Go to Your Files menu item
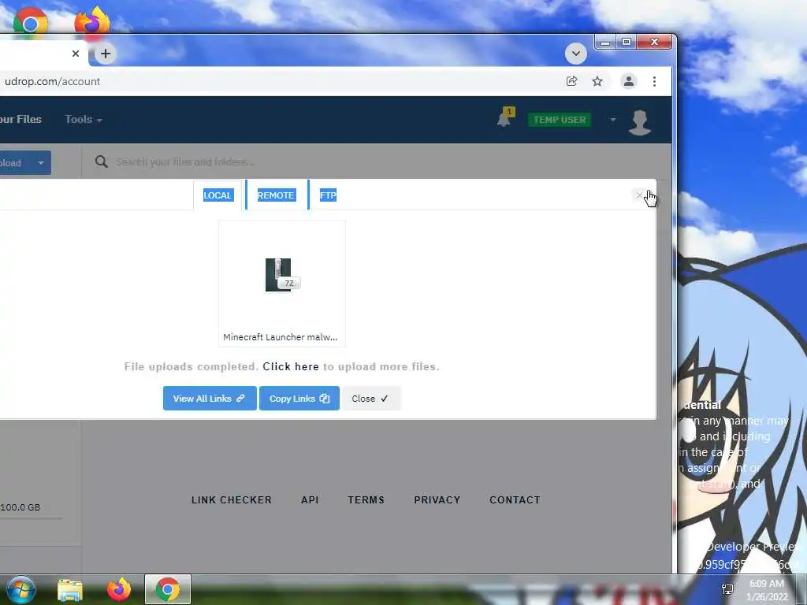Image resolution: width=807 pixels, height=605 pixels. coord(20,120)
